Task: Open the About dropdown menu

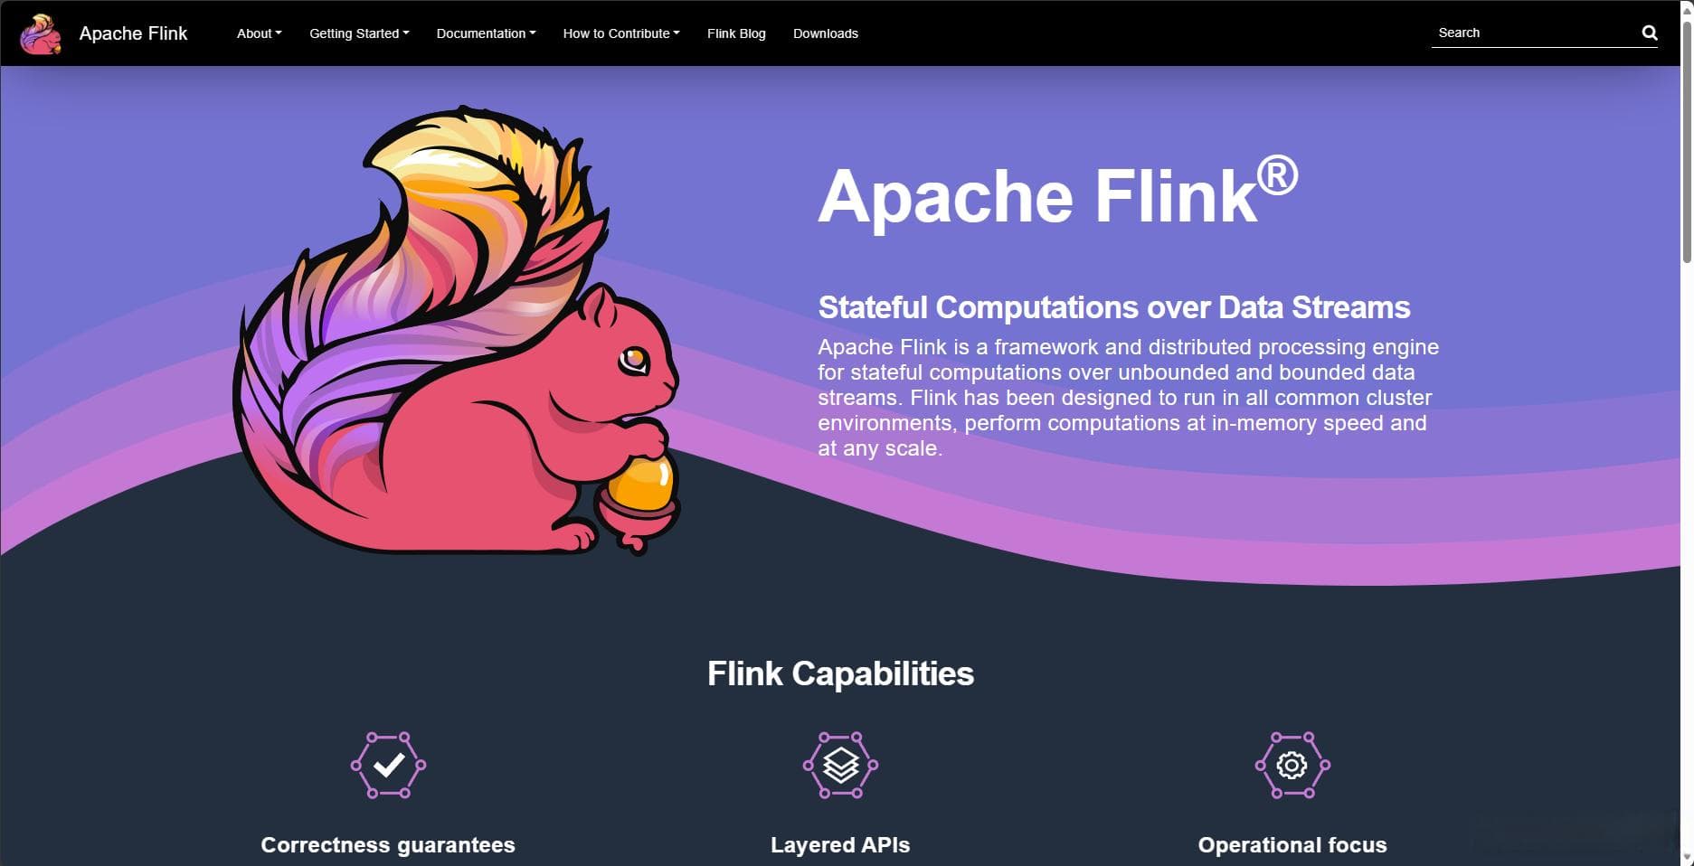Action: (x=259, y=33)
